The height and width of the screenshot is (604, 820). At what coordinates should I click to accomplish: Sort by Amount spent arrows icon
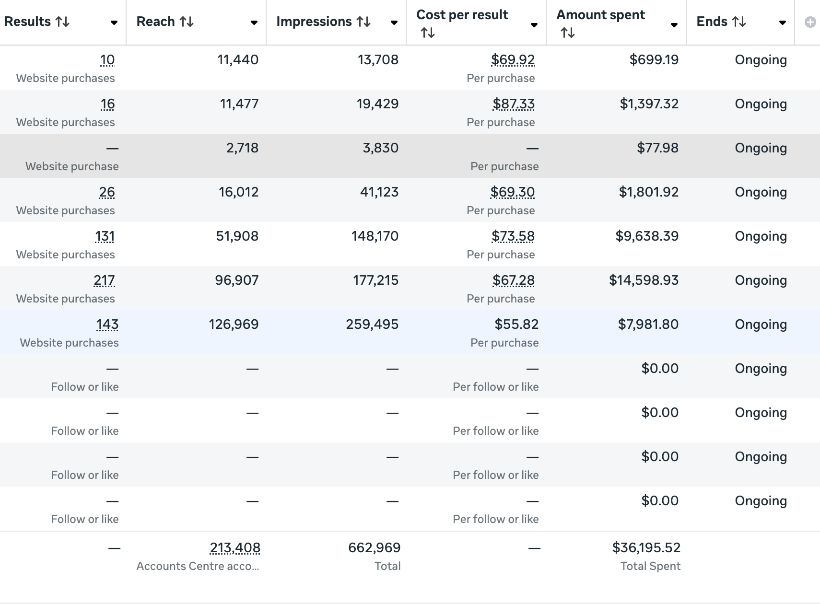(x=568, y=33)
